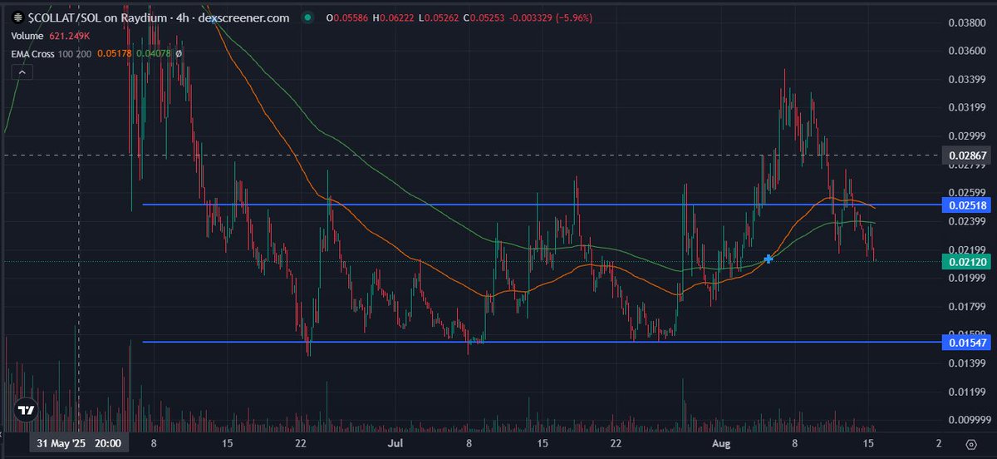Click the open price value 0.05586

352,17
